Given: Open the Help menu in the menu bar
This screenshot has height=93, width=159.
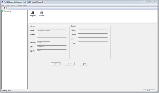Looking at the screenshot, I should [x=25, y=5].
